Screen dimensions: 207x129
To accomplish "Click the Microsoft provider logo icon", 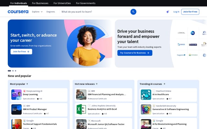I will click(89, 121).
